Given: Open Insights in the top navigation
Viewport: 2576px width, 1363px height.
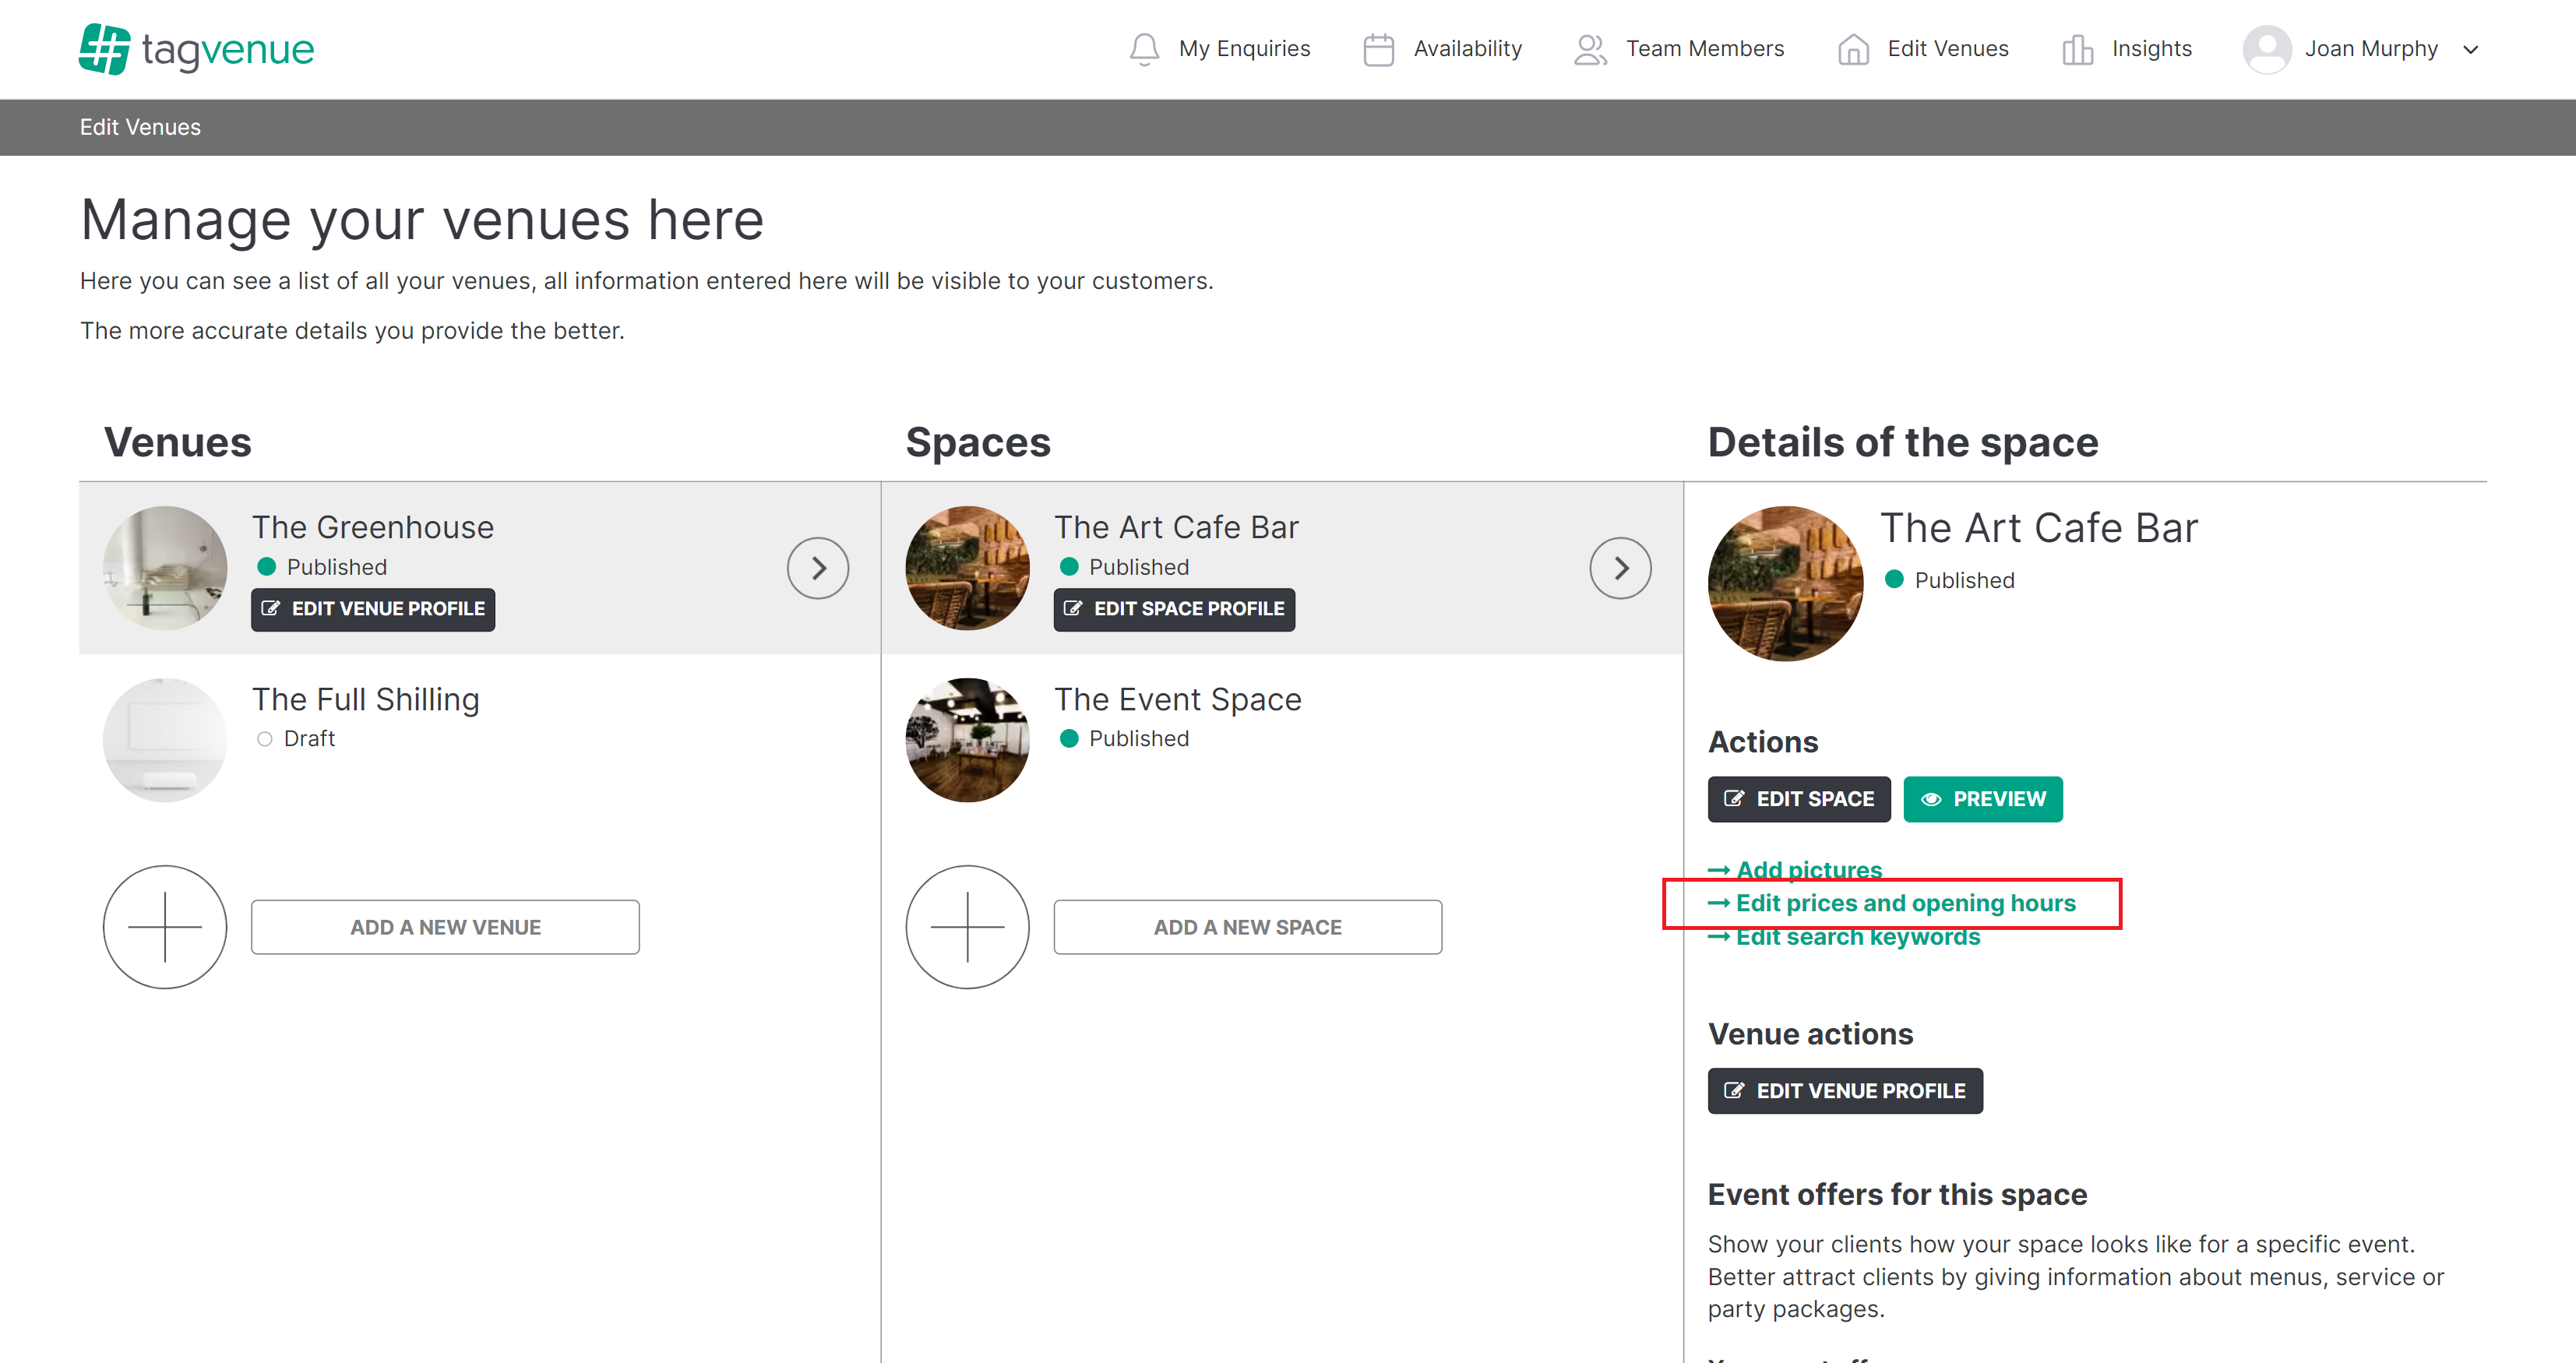Looking at the screenshot, I should (x=2151, y=49).
